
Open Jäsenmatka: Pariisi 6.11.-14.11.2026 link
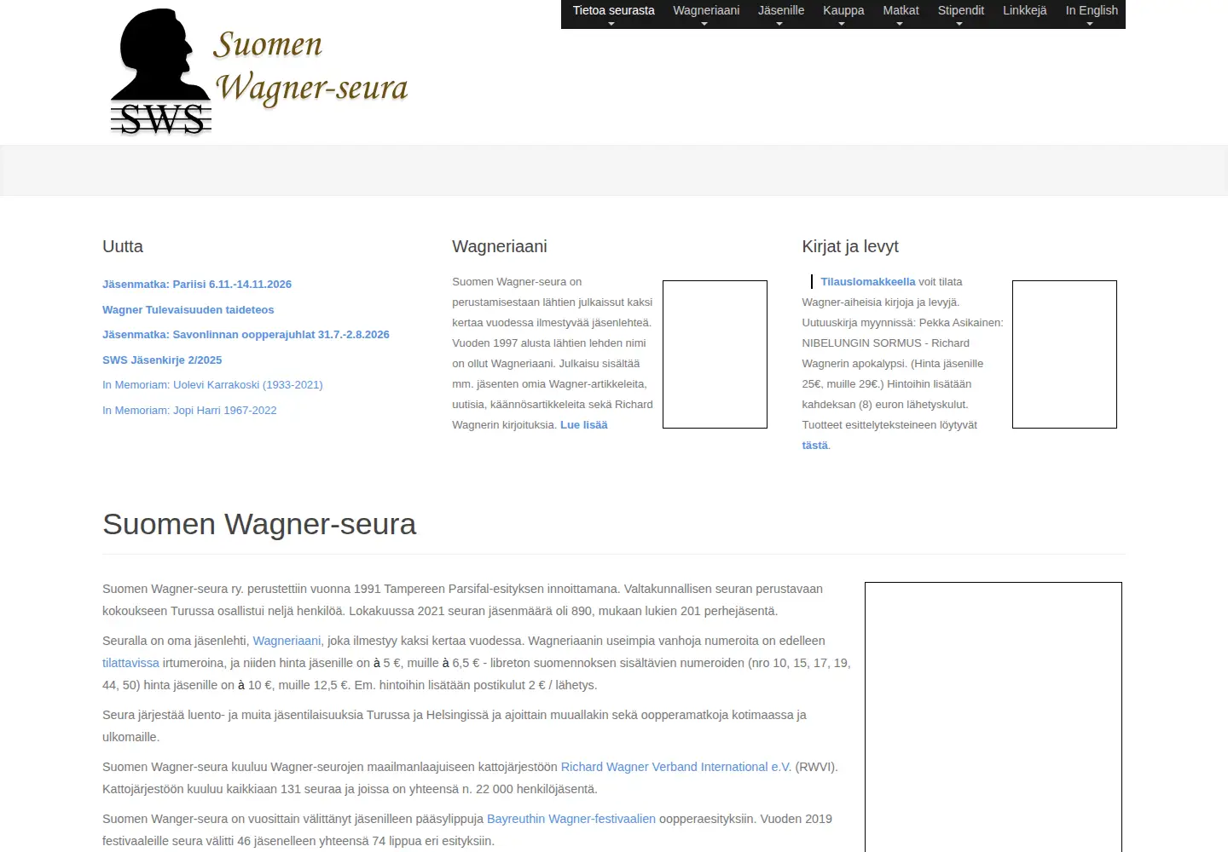197,285
